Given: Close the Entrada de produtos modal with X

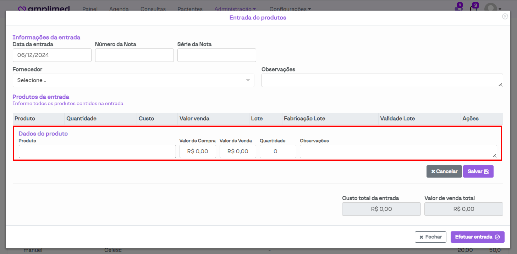Looking at the screenshot, I should click(505, 16).
